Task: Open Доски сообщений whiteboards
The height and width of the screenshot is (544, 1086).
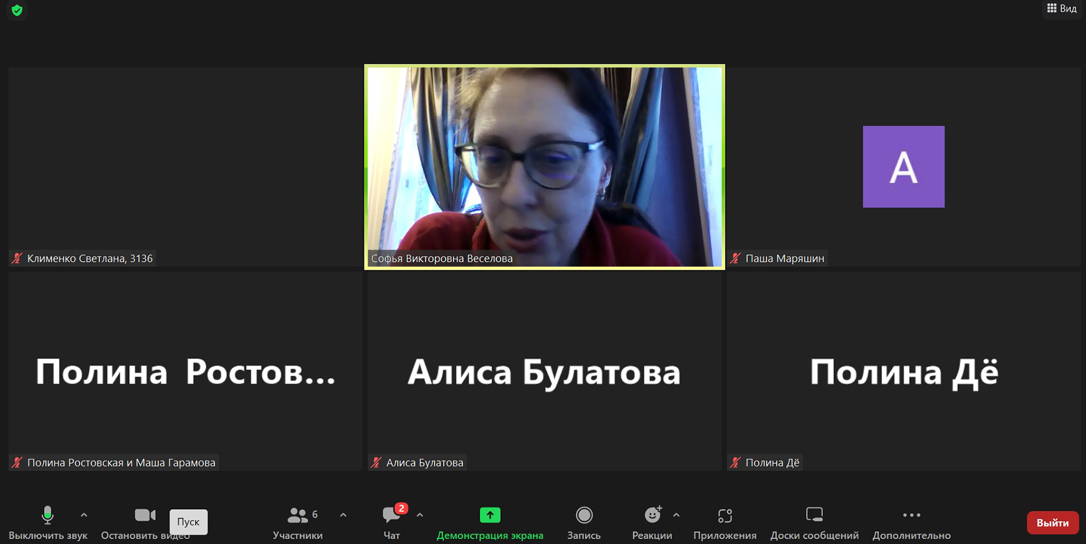Action: point(815,523)
